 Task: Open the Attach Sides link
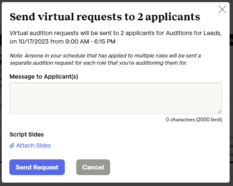[x=30, y=145]
